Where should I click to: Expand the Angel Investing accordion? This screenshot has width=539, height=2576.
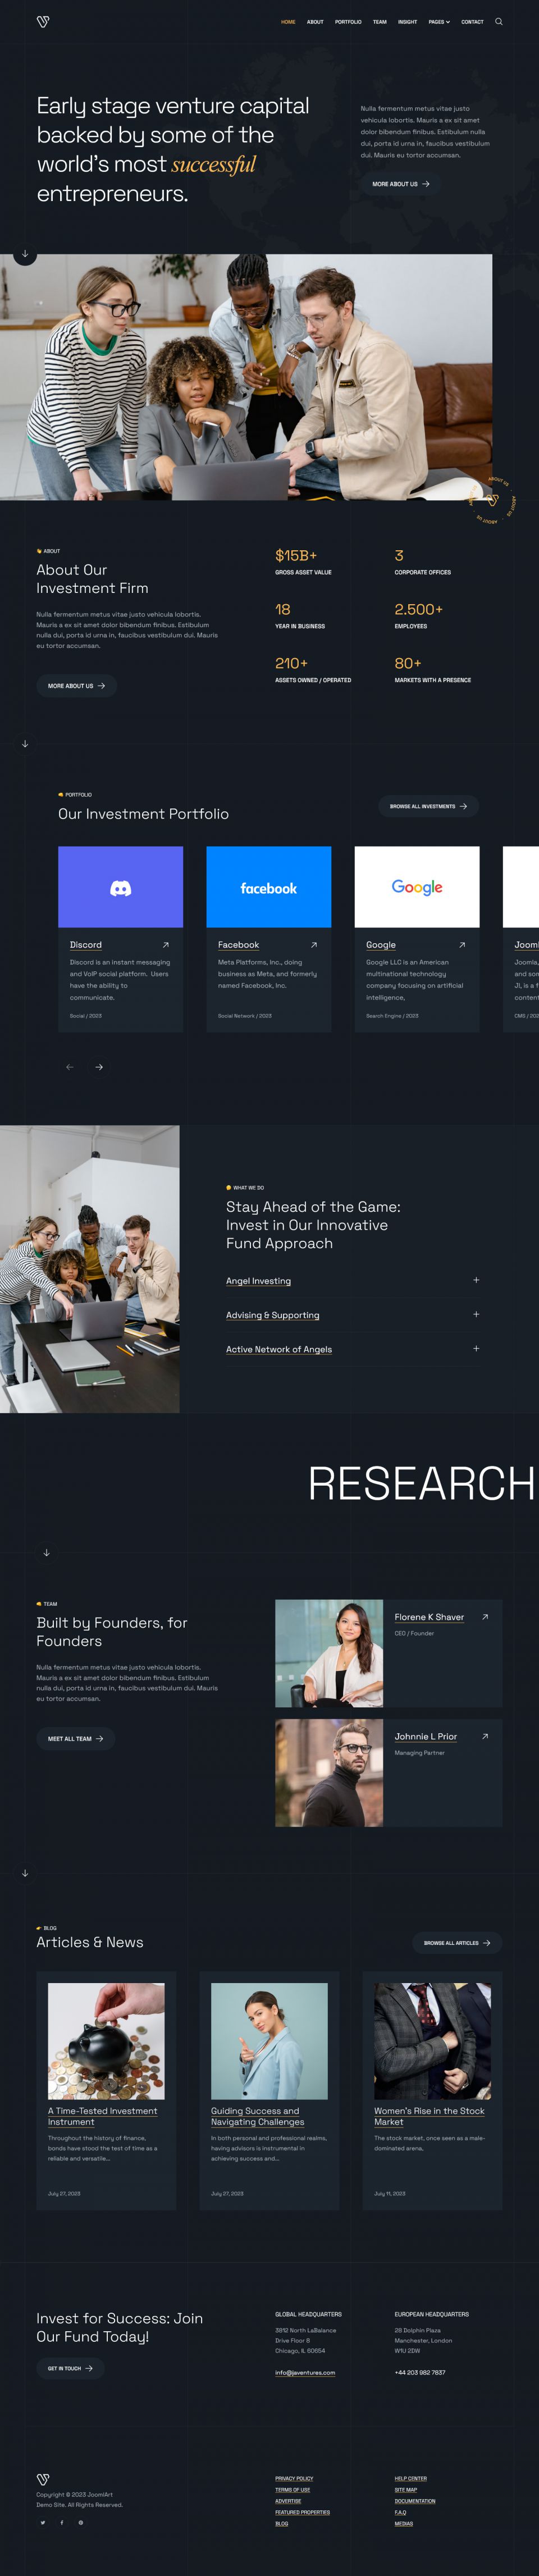tap(476, 1280)
